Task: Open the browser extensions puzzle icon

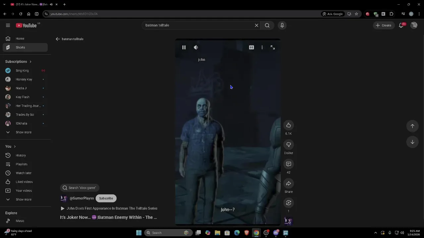Action: [392, 14]
